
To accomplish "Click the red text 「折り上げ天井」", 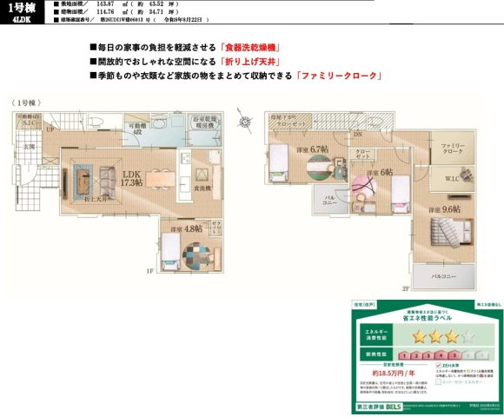I will point(250,62).
